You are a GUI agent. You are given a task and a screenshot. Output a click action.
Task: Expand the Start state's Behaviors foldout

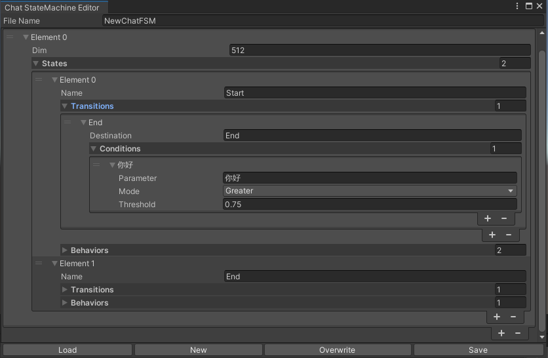pos(64,250)
